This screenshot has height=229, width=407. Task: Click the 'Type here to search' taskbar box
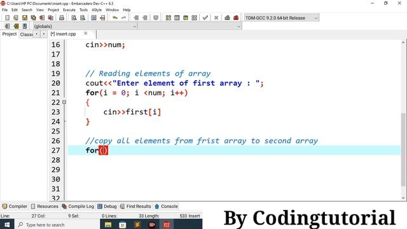pos(57,225)
